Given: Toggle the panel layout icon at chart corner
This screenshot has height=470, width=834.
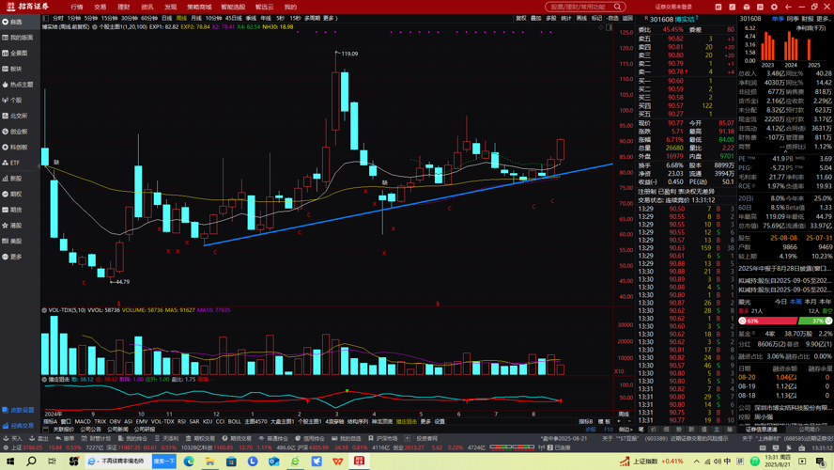Looking at the screenshot, I should [609, 27].
